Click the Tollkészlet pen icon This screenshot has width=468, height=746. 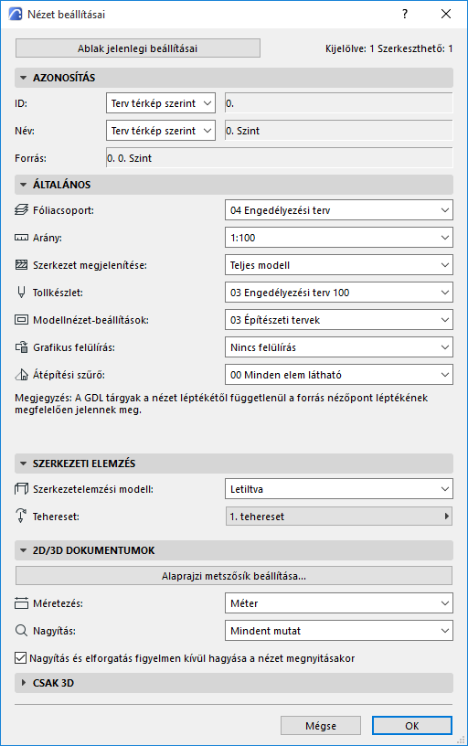click(x=21, y=293)
